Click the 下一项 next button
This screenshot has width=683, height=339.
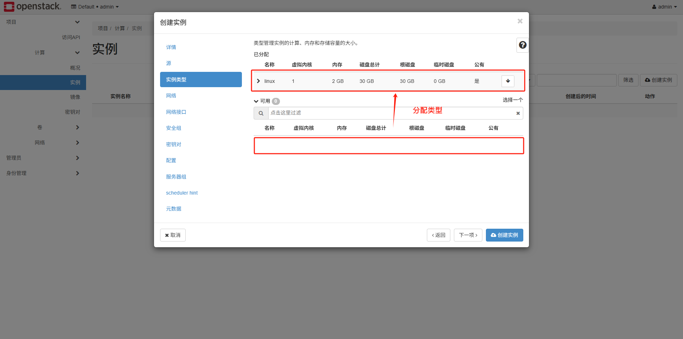[468, 235]
